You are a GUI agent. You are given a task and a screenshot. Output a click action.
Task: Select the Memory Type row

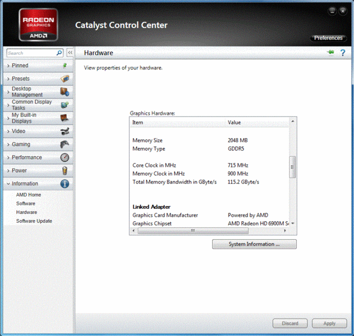[x=209, y=149]
